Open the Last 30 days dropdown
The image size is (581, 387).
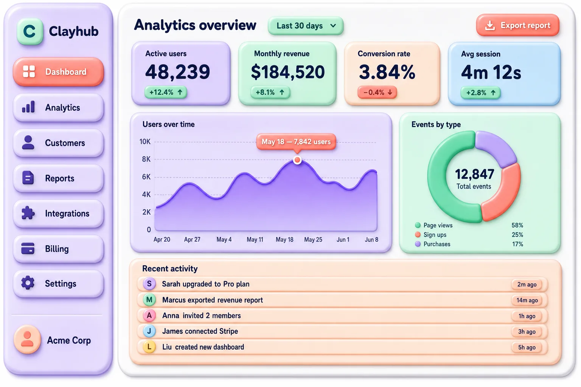pos(306,26)
